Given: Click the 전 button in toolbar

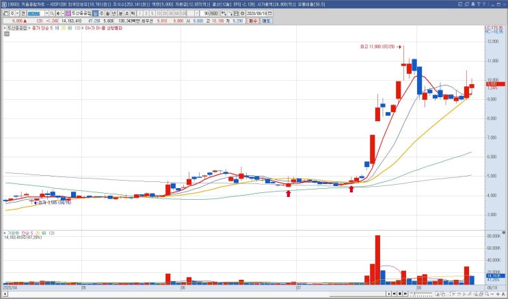Looking at the screenshot, I should [x=23, y=13].
